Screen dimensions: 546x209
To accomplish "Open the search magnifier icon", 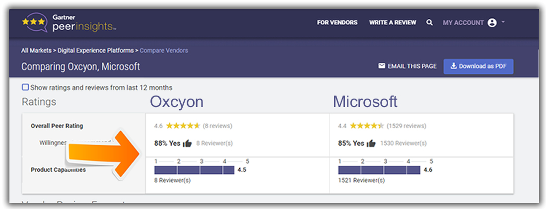I will tap(429, 23).
